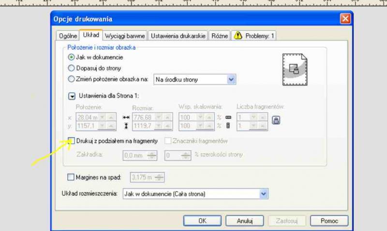Click the yellow warning icon on Problemy tab
This screenshot has width=387, height=231.
238,36
